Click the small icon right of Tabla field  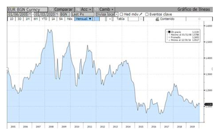tap(141, 19)
